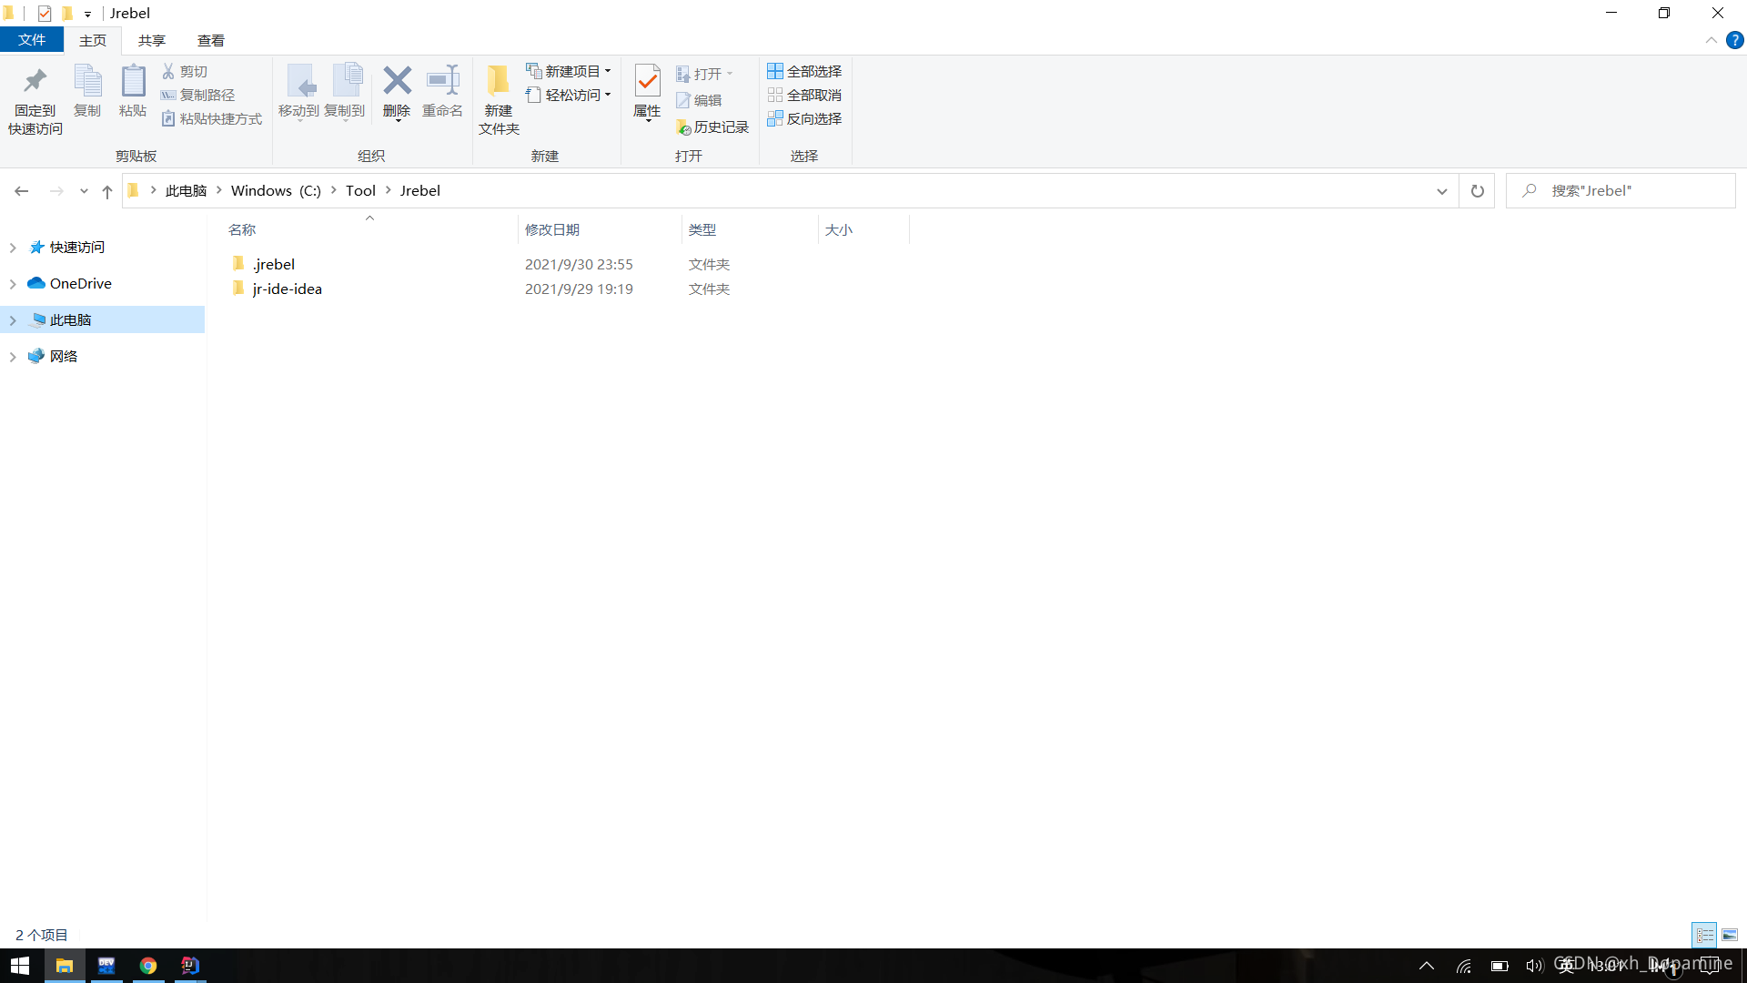Switch to details view layout icon
This screenshot has height=983, width=1747.
1704,935
